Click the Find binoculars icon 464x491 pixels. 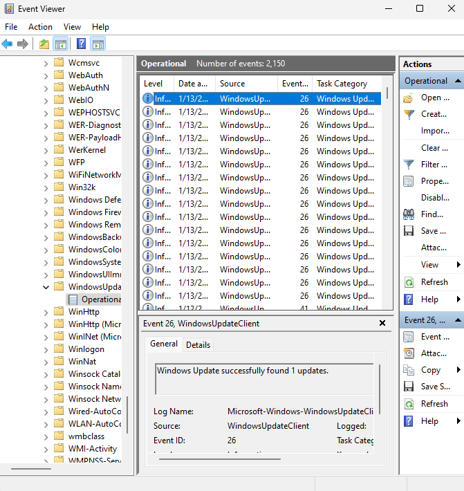[409, 214]
